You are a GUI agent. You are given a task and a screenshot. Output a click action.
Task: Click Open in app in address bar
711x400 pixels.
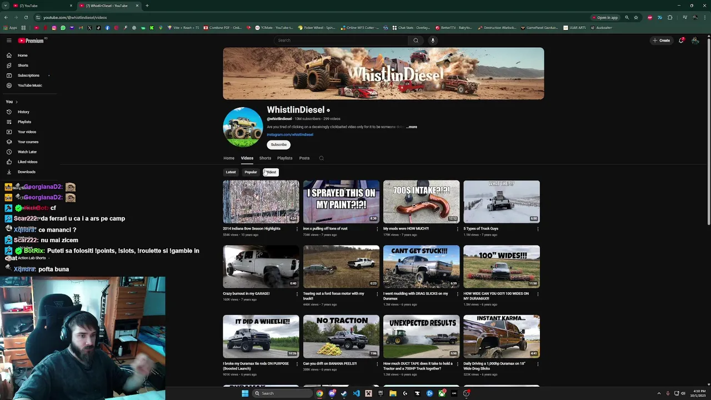604,17
